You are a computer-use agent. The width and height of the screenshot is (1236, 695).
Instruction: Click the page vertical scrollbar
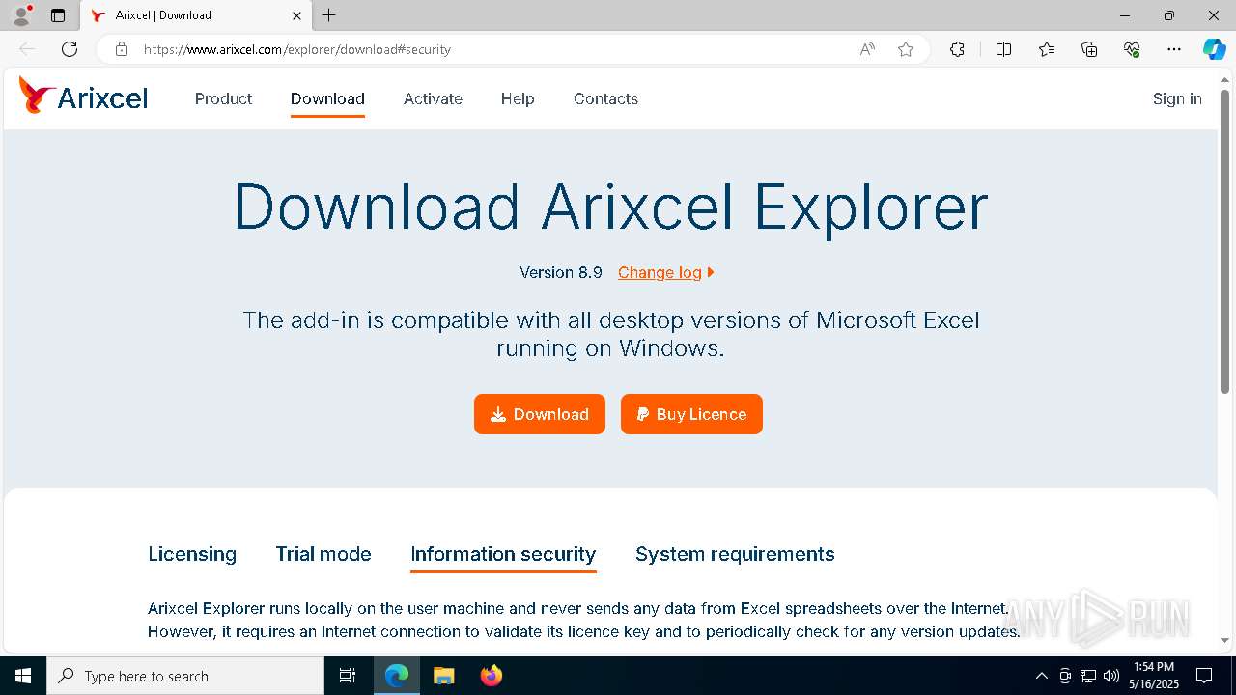[x=1224, y=241]
